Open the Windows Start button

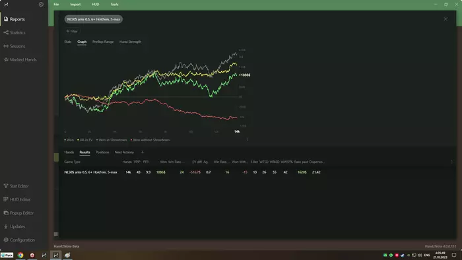[x=7, y=255]
